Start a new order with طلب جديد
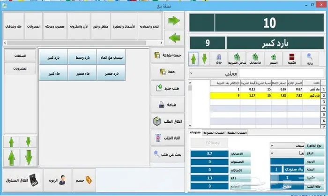The image size is (328, 196). tap(168, 88)
